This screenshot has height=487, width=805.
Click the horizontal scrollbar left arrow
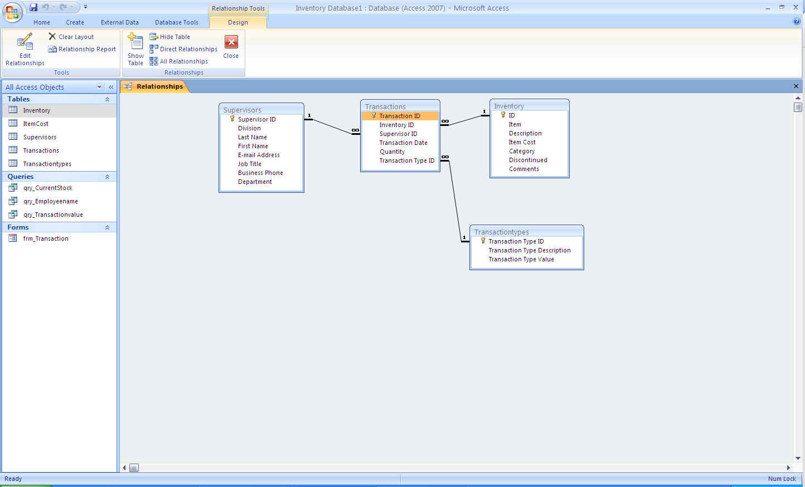(x=124, y=468)
